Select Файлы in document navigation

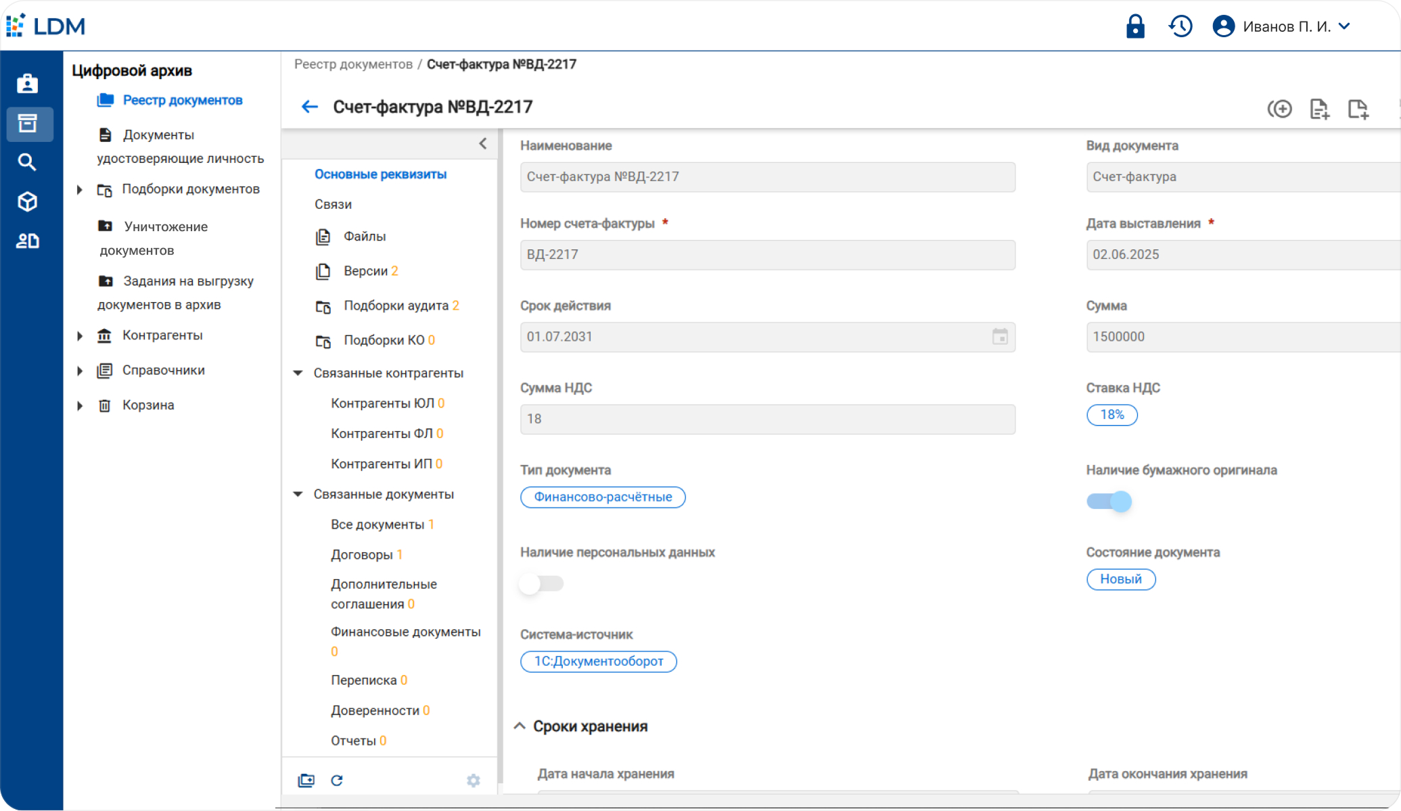point(364,237)
